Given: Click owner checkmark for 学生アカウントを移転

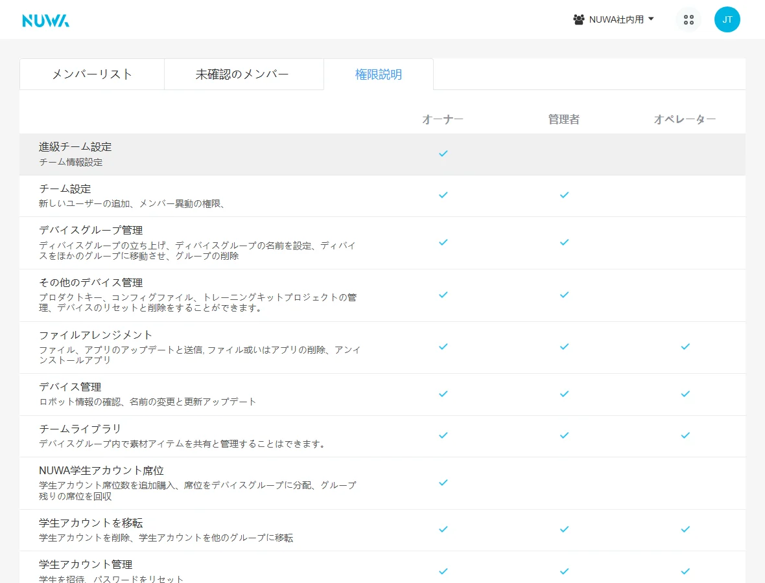Looking at the screenshot, I should [443, 529].
